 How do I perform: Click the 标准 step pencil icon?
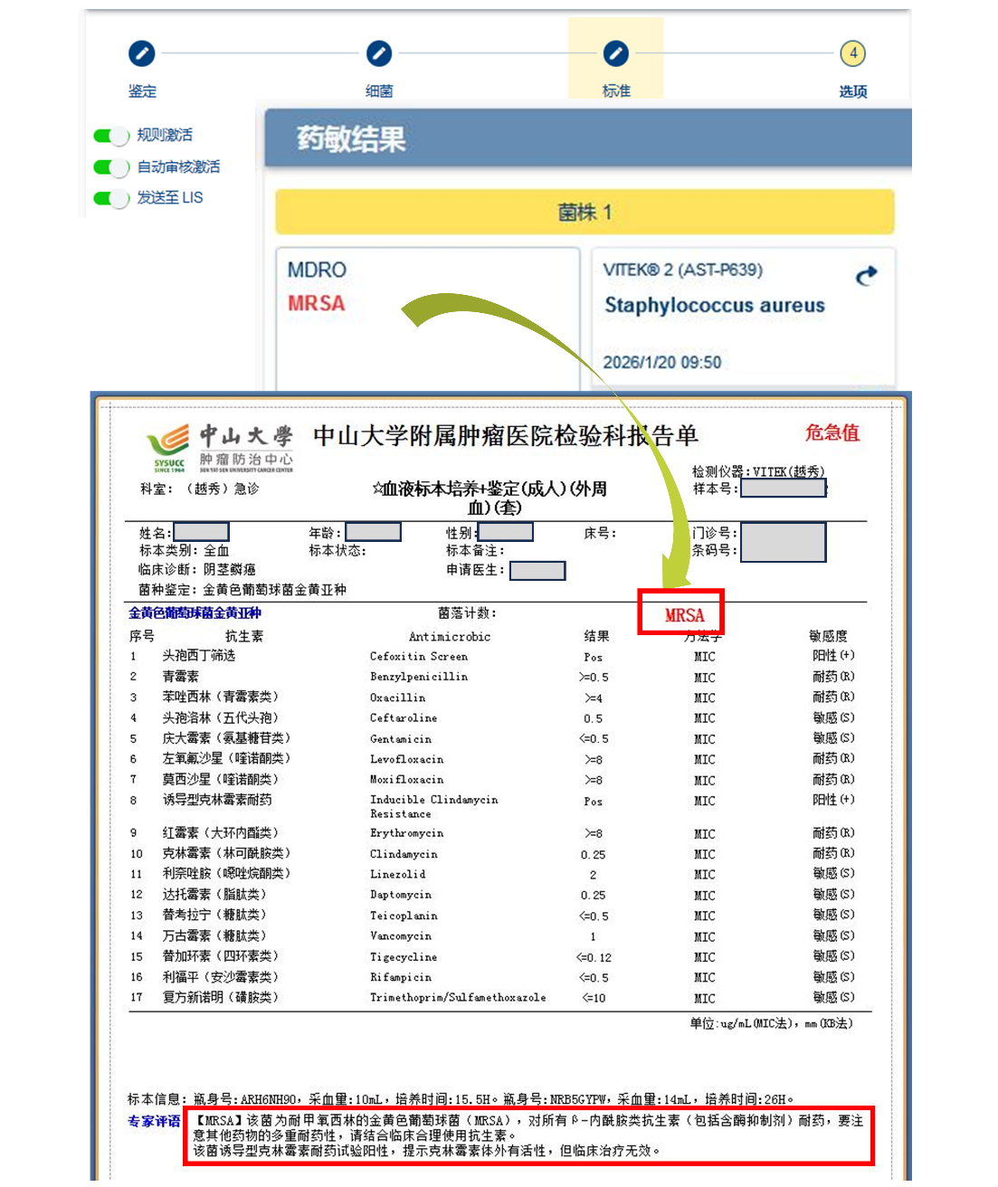click(x=616, y=54)
